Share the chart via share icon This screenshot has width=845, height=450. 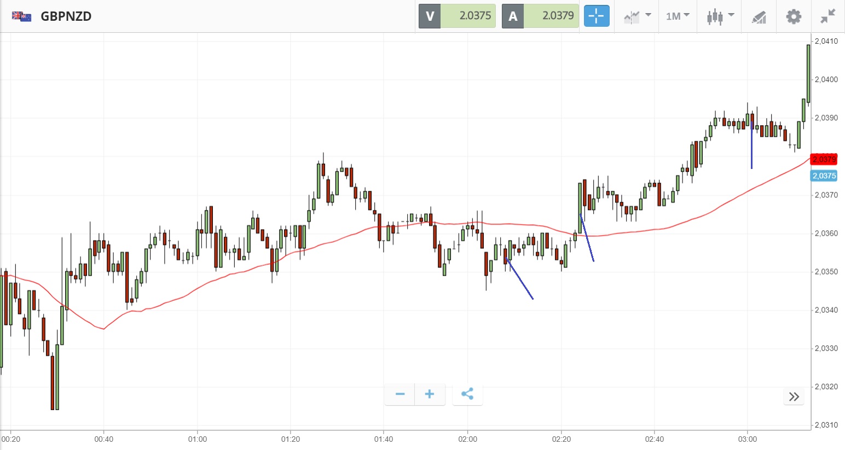pos(467,394)
